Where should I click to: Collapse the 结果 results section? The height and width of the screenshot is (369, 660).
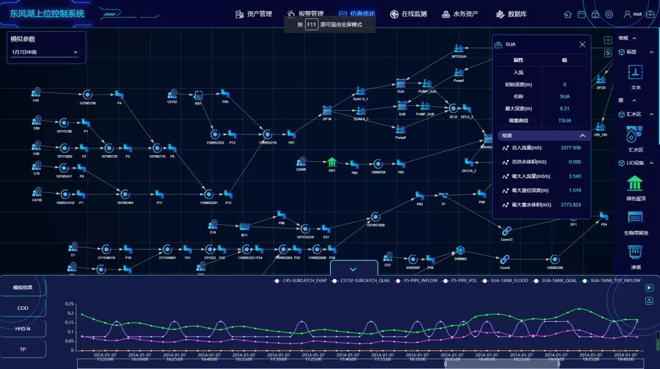pyautogui.click(x=582, y=136)
